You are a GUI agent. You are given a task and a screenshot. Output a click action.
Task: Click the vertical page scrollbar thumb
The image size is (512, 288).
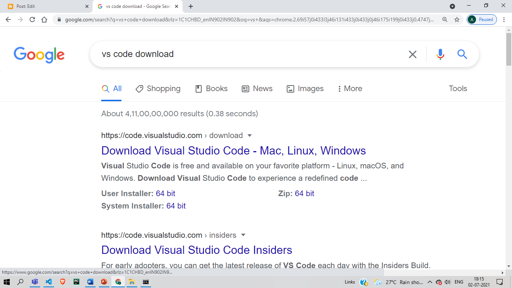click(x=509, y=49)
